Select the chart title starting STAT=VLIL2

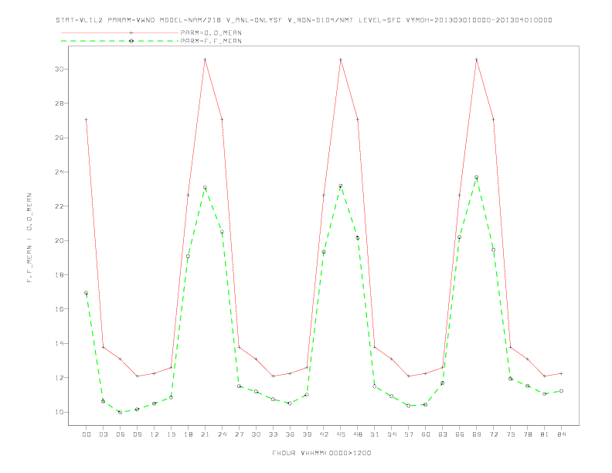tap(304, 20)
